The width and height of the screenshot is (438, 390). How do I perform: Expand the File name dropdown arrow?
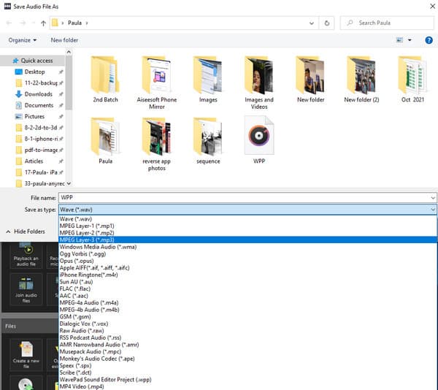pos(433,198)
